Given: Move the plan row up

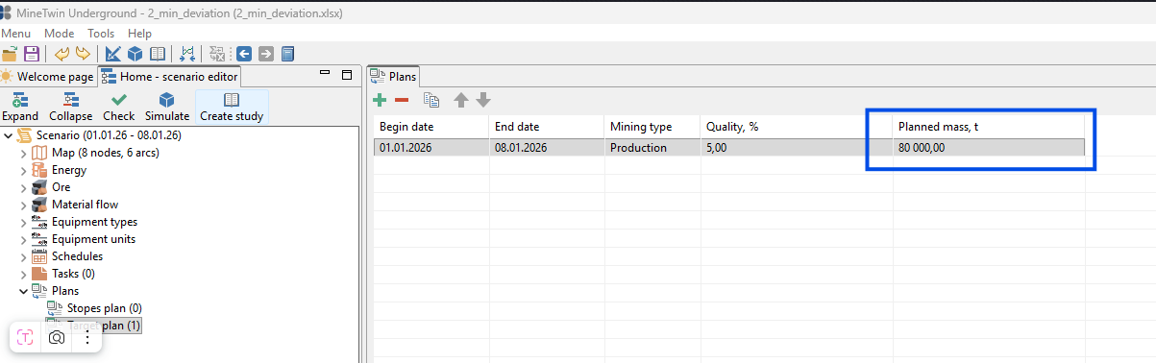Looking at the screenshot, I should tap(461, 100).
